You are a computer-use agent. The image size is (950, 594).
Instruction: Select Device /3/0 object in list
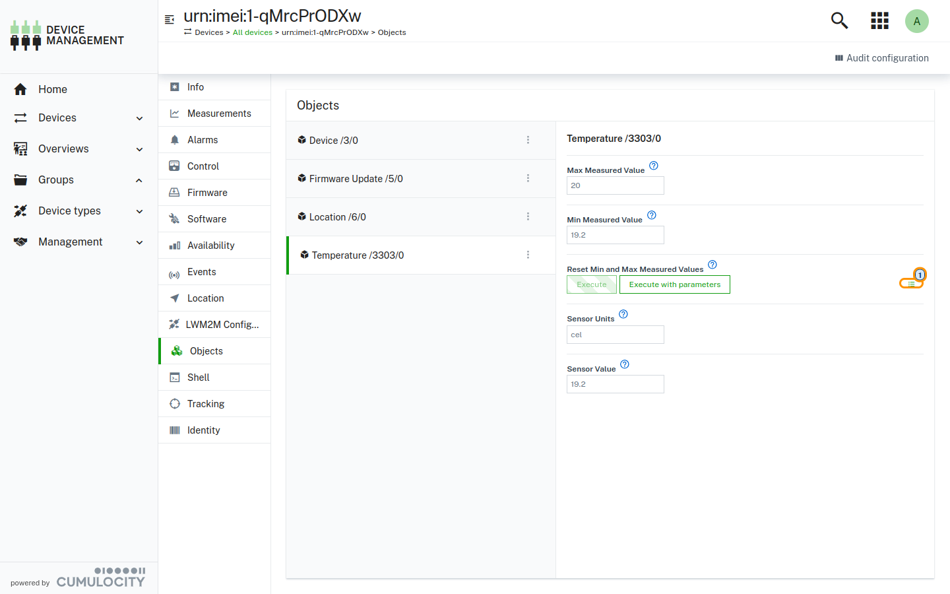pos(334,141)
